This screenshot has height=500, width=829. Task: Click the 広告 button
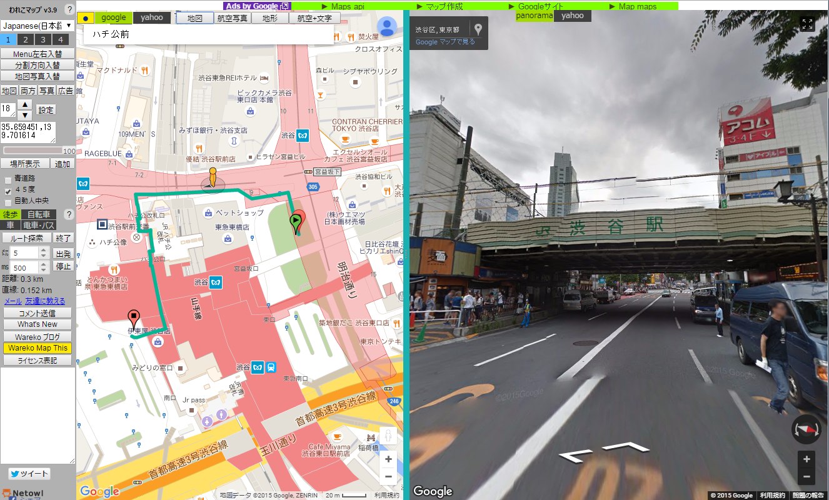click(x=66, y=91)
